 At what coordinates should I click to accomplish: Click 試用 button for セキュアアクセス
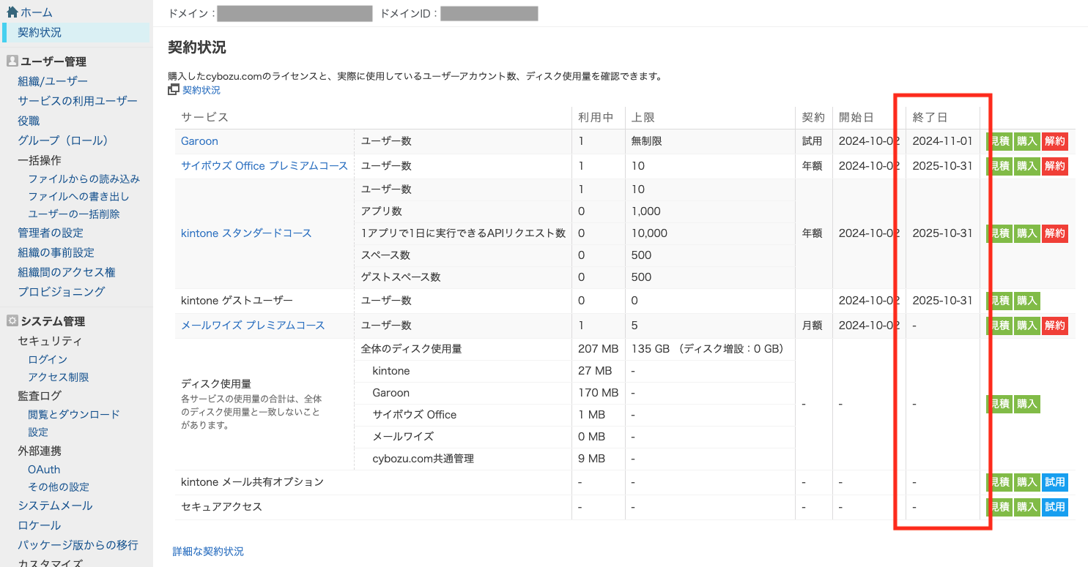point(1055,507)
